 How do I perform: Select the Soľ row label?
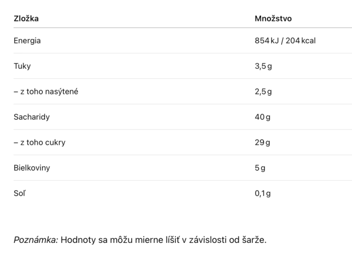pos(20,193)
